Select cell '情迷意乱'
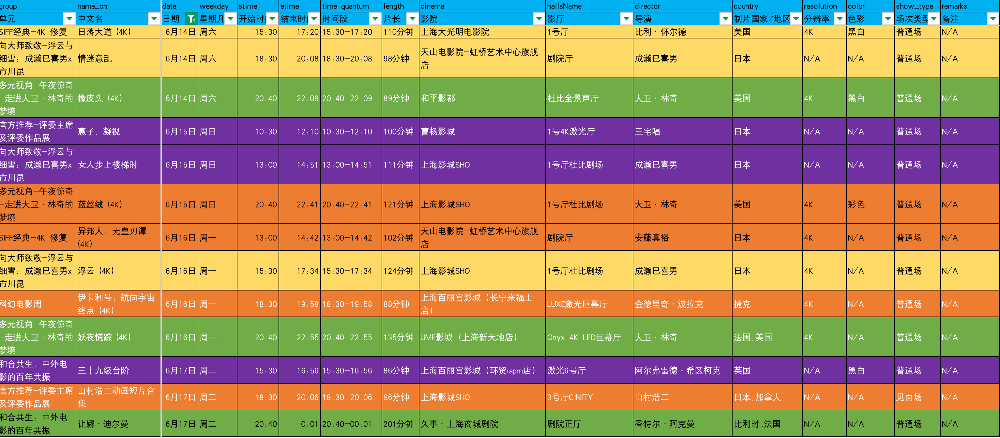The image size is (1000, 438). tap(118, 59)
